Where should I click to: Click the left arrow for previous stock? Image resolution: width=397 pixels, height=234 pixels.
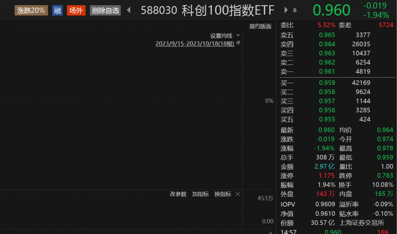[129, 10]
